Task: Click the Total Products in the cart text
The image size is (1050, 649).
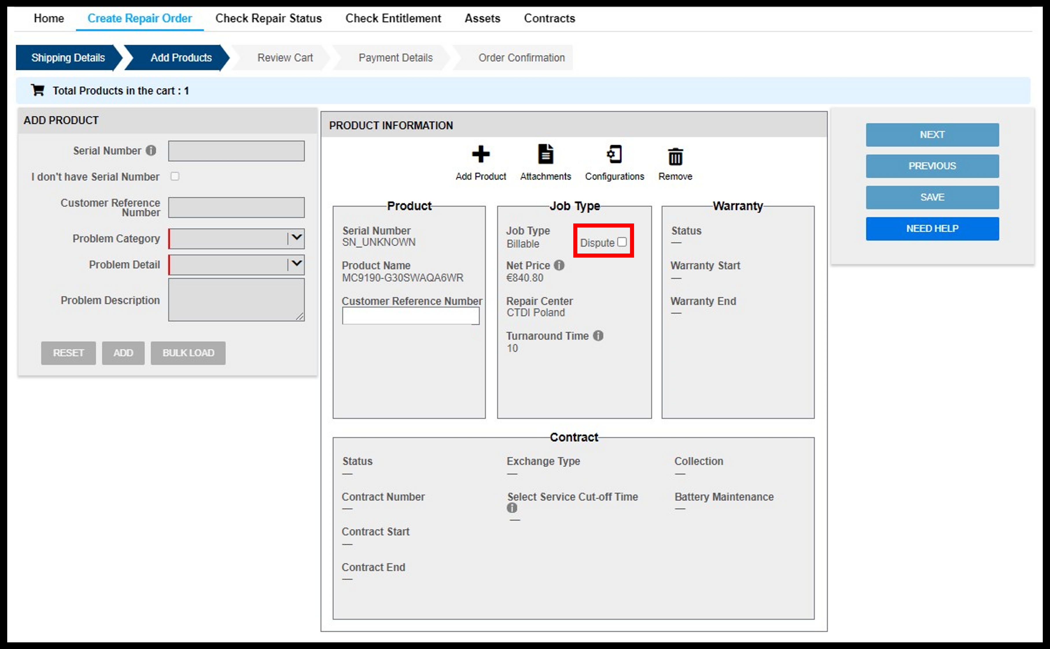Action: click(x=121, y=90)
